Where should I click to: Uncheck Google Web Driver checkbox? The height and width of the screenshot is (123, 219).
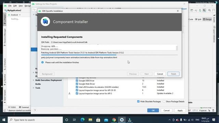[77, 84]
